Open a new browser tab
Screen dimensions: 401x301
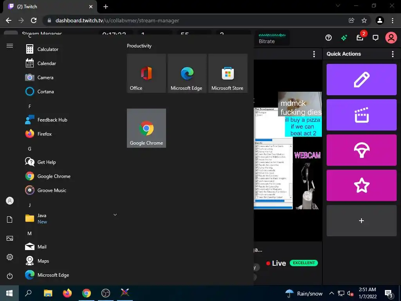106,7
